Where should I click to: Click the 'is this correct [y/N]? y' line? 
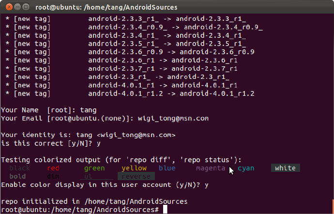(51, 143)
